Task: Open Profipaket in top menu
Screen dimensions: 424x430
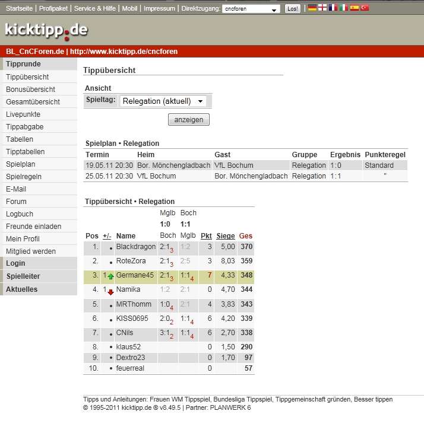Action: [x=55, y=9]
